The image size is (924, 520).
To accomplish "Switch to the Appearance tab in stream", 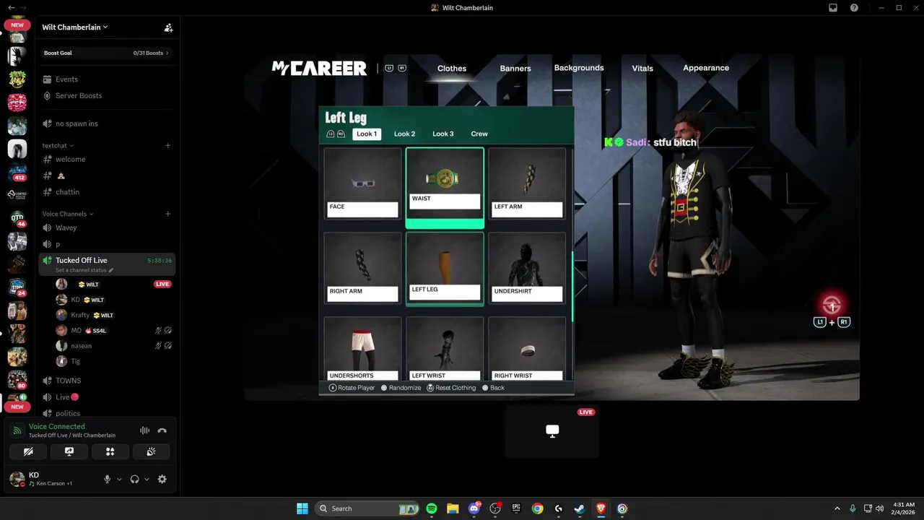I will coord(706,68).
